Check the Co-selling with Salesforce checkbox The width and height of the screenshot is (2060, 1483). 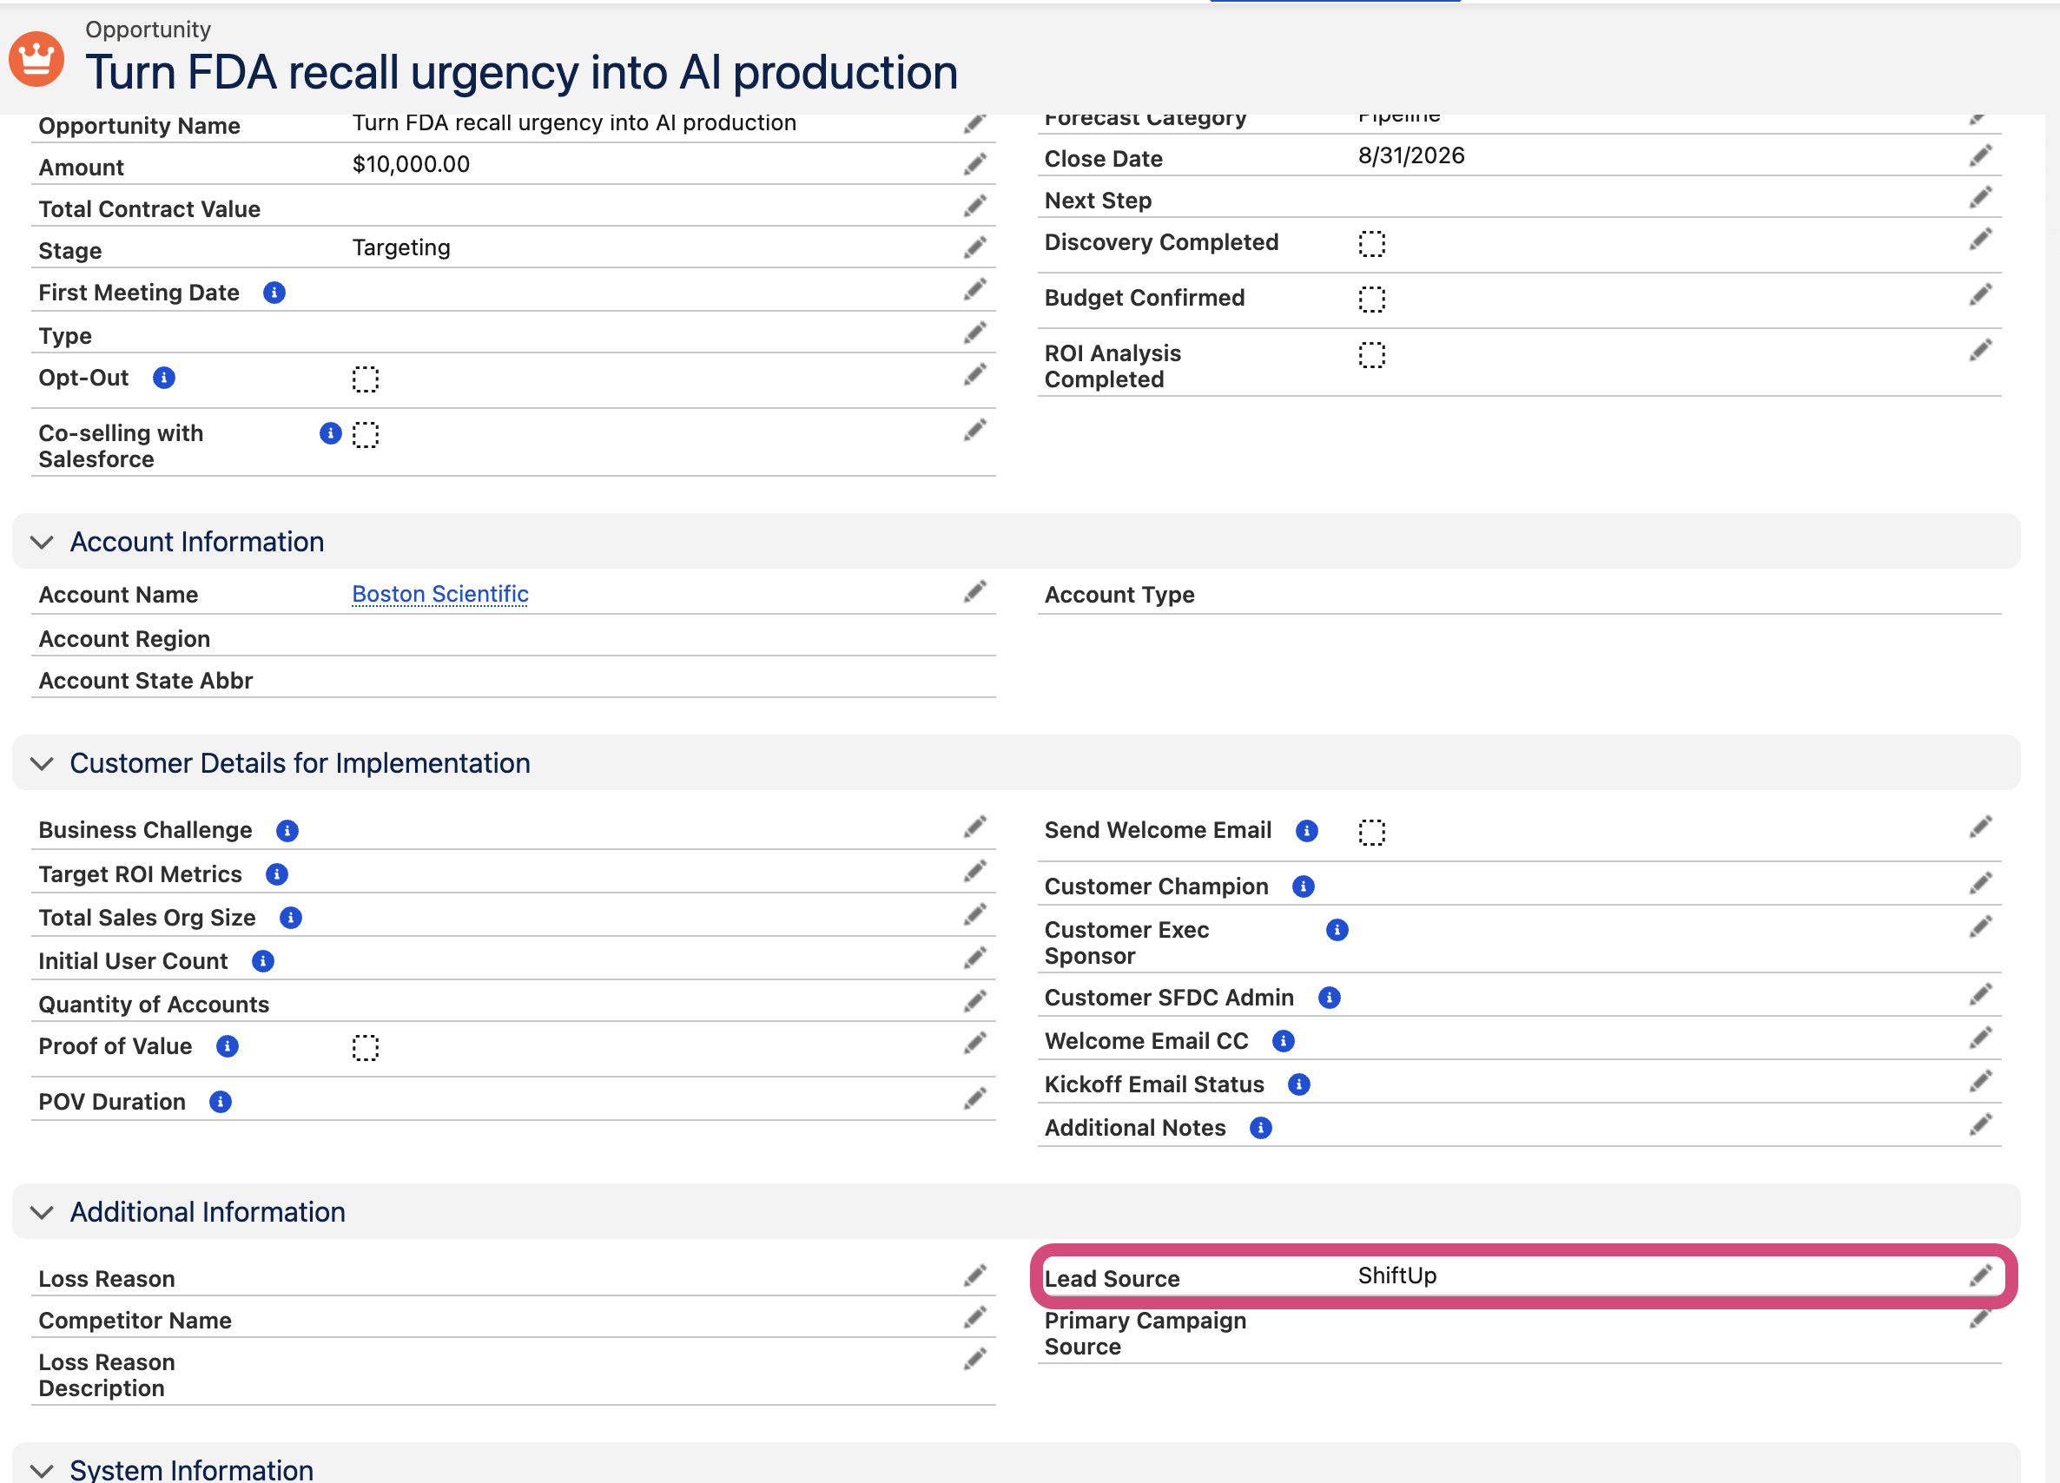pos(365,435)
